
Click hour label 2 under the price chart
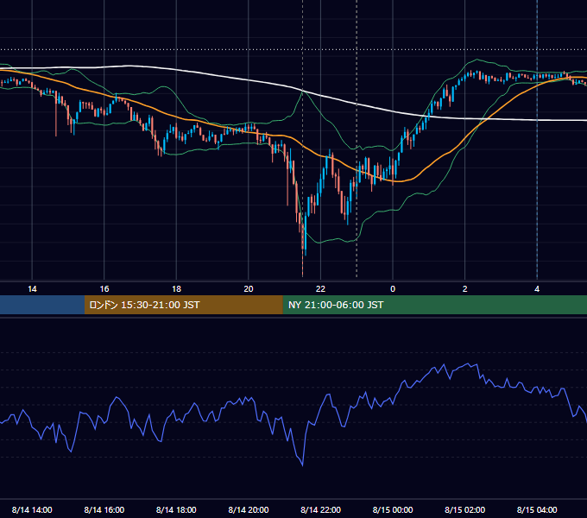(464, 289)
